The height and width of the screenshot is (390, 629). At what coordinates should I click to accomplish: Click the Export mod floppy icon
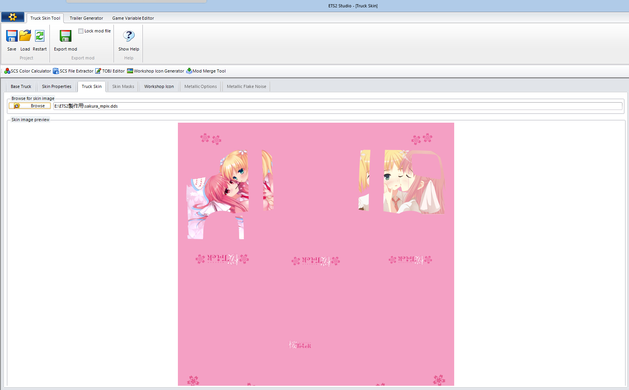click(x=66, y=36)
